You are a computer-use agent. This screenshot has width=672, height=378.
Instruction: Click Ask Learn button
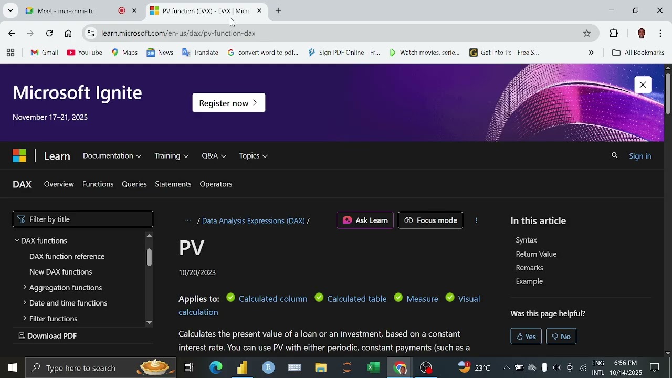click(365, 220)
